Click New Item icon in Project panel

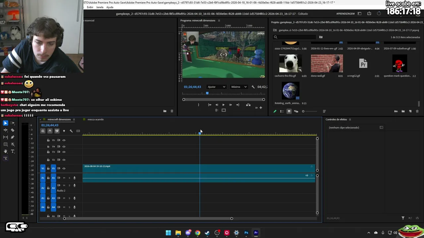pos(410,111)
